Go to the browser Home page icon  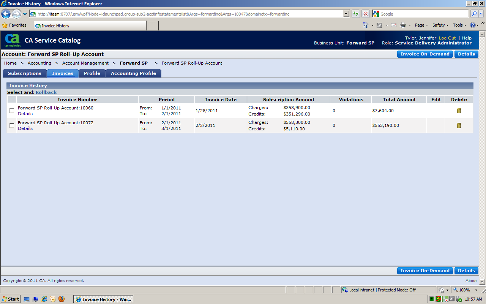[x=365, y=25]
